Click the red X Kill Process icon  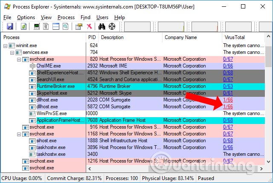89,26
